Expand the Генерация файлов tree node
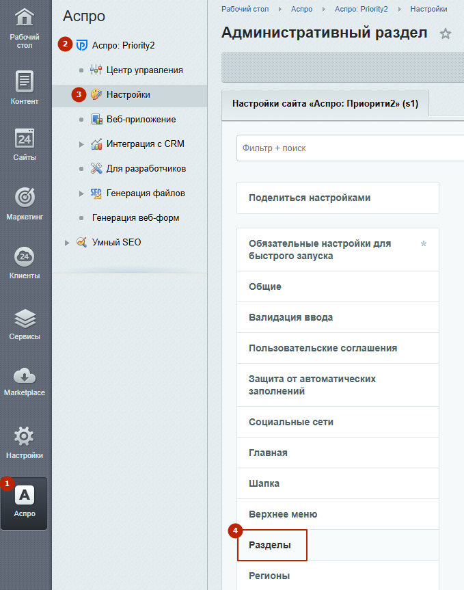This screenshot has height=590, width=464. tap(81, 193)
